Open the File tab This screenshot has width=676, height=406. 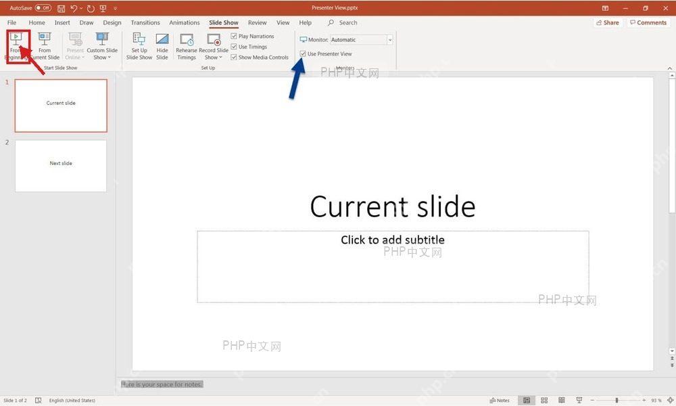[x=11, y=22]
